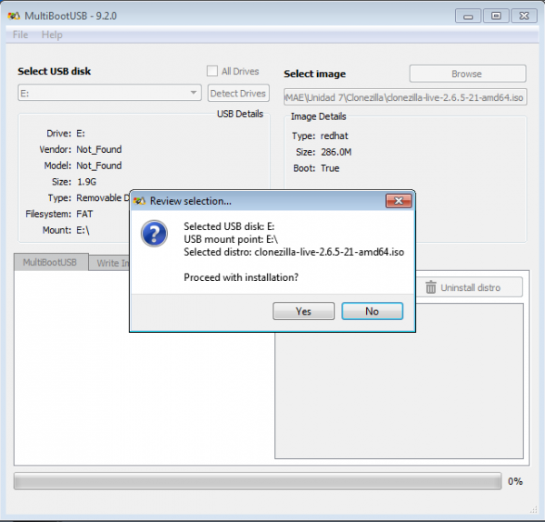The image size is (545, 522).
Task: Click the installation progress bar
Action: (x=258, y=481)
